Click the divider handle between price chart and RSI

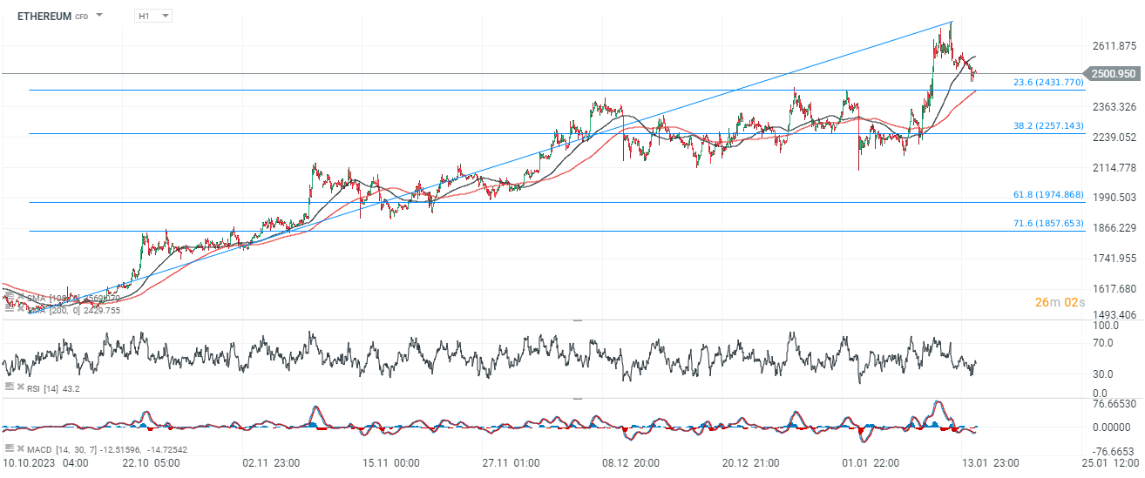[576, 320]
